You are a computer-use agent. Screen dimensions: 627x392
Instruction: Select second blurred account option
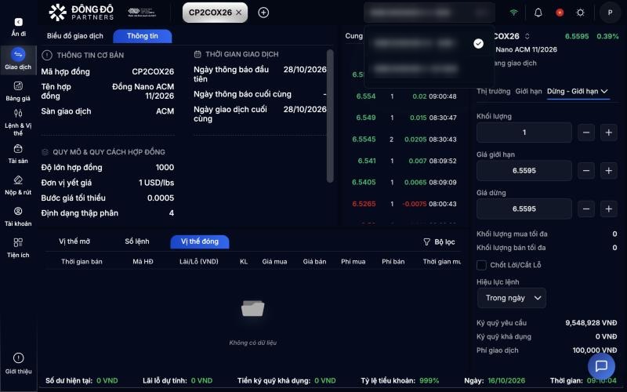click(429, 69)
